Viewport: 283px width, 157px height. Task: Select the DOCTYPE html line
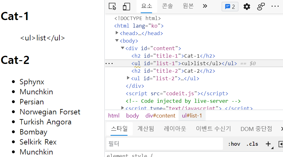(x=137, y=18)
